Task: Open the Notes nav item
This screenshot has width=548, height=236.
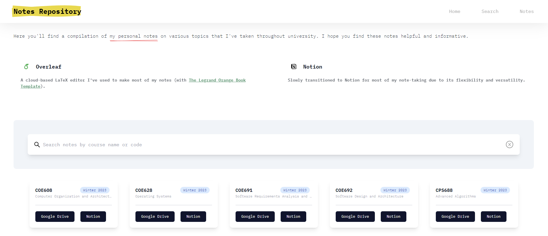Action: pyautogui.click(x=527, y=11)
